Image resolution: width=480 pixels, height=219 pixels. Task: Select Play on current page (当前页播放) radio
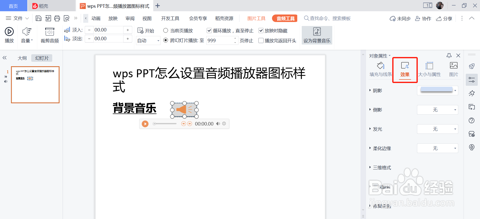tap(165, 30)
